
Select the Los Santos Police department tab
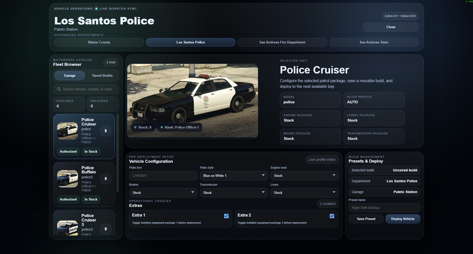coord(190,42)
